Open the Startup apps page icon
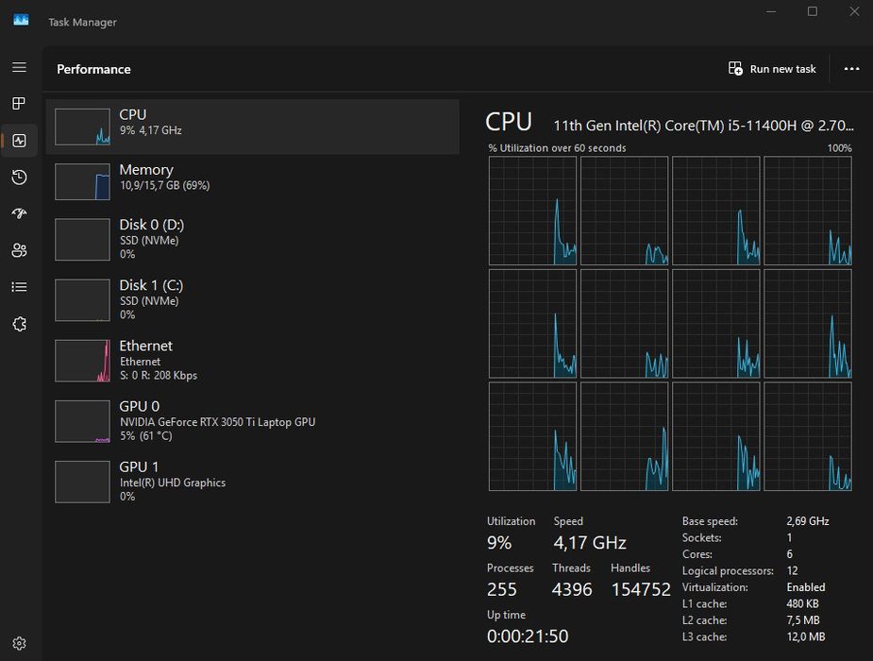The height and width of the screenshot is (661, 873). (20, 213)
